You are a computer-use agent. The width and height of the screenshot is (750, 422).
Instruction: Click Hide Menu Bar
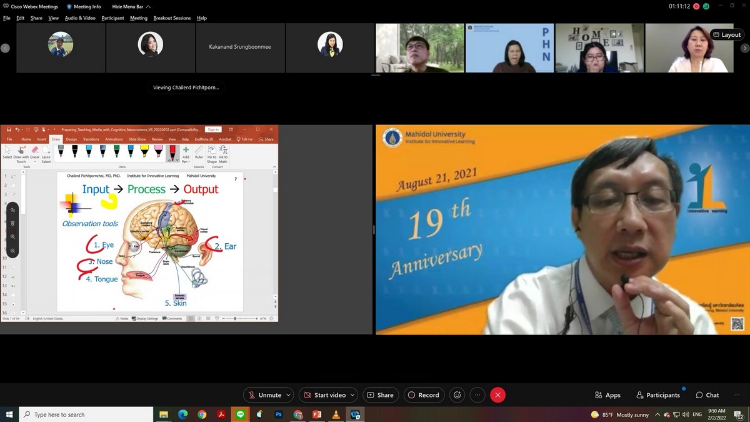[x=130, y=7]
